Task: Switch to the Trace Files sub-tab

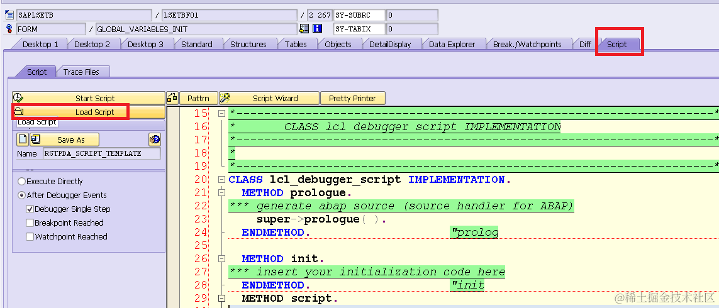Action: tap(81, 72)
